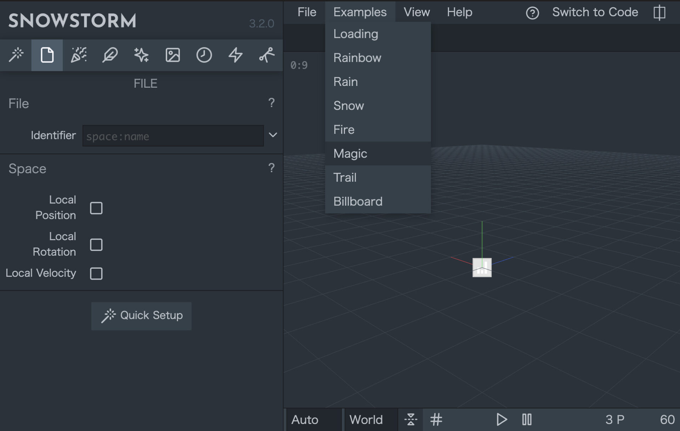
Task: Click the Quick Setup button
Action: (141, 315)
